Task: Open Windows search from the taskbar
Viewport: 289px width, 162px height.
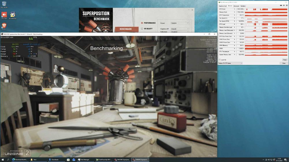Action: point(8,159)
